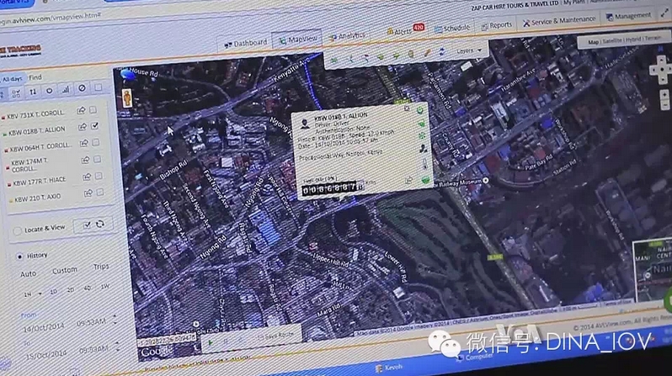Click the yellow marker toolbar icon
This screenshot has height=376, width=672.
(411, 55)
